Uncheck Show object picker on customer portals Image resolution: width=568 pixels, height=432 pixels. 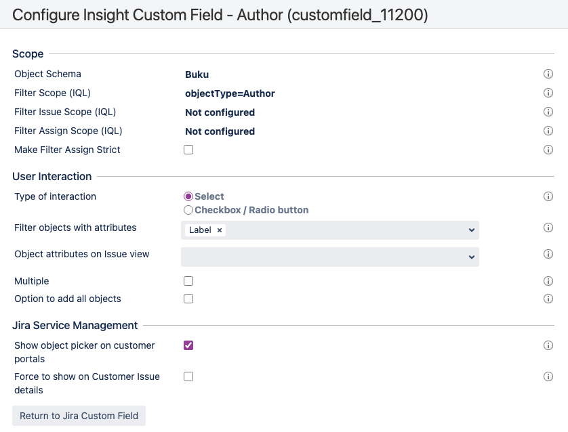pos(188,345)
